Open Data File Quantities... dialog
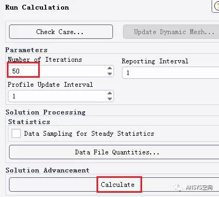The width and height of the screenshot is (219, 197). [x=114, y=152]
